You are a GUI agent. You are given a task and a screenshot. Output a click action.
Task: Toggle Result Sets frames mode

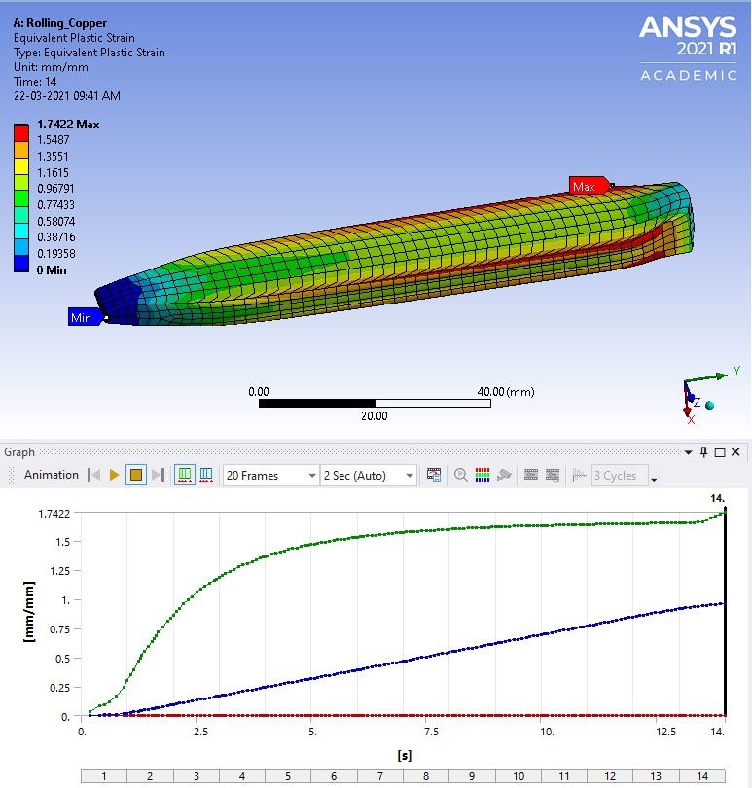click(x=206, y=475)
